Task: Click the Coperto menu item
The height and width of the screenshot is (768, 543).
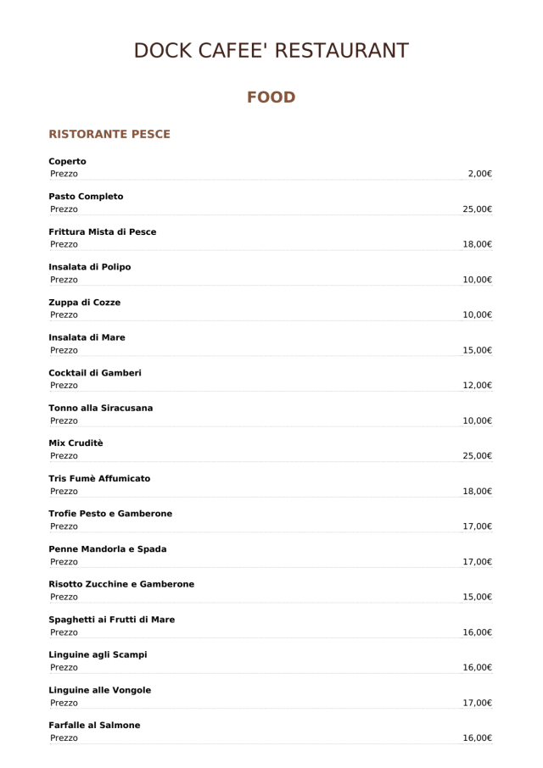Action: 68,161
